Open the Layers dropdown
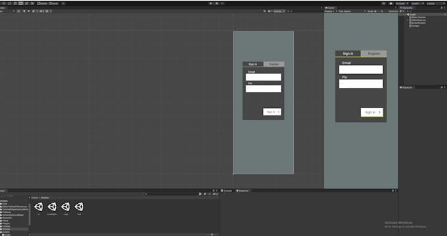The image size is (447, 236). point(417,3)
